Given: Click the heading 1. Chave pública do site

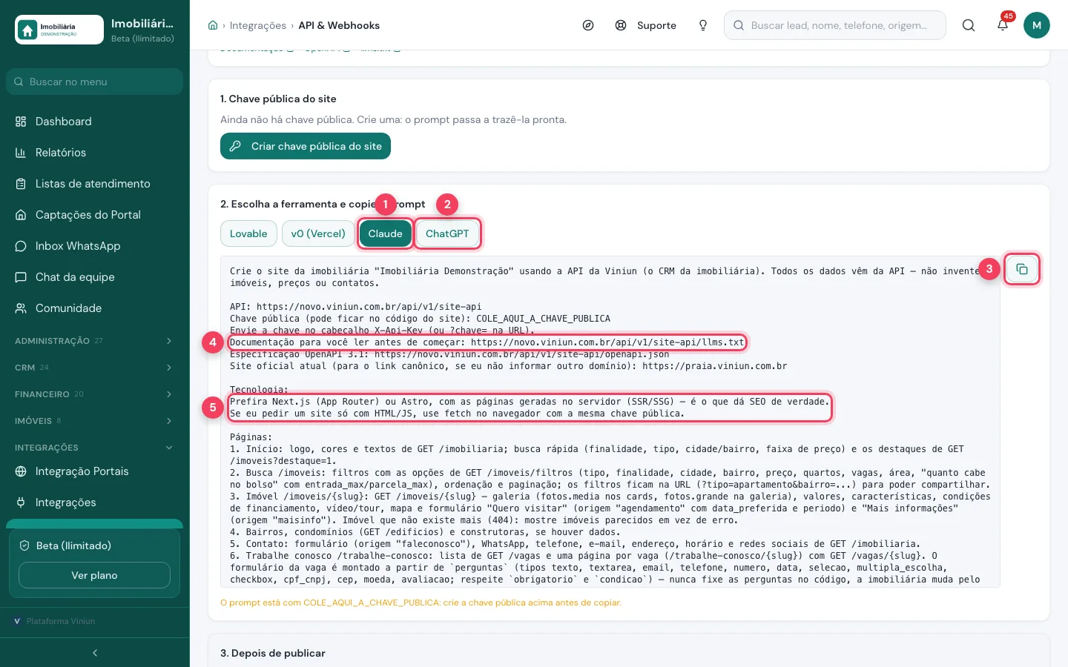Looking at the screenshot, I should [x=278, y=99].
